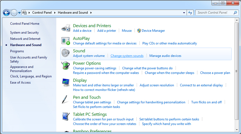Viewport: 241px width, 134px height.
Task: Click the Sound speaker icon
Action: (x=66, y=53)
